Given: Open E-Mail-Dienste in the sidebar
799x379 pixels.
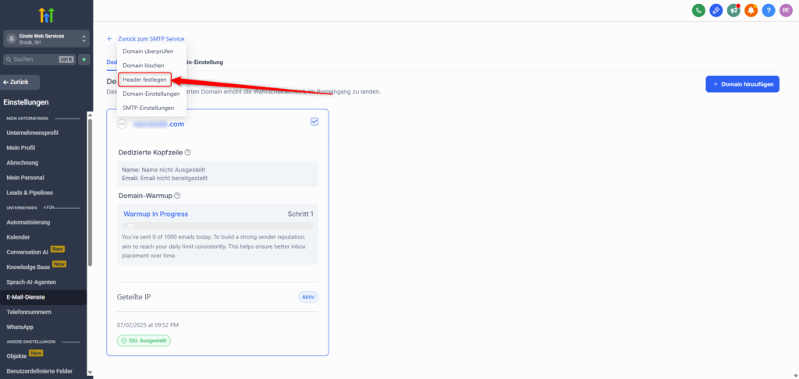Looking at the screenshot, I should click(x=26, y=297).
